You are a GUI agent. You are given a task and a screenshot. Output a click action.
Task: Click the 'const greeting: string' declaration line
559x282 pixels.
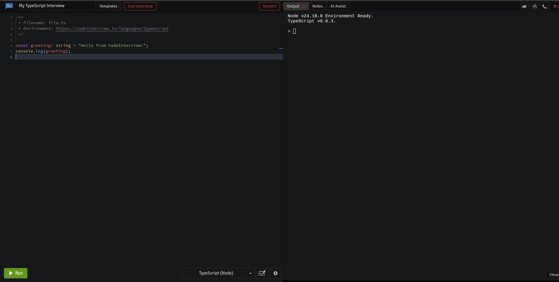click(x=82, y=46)
